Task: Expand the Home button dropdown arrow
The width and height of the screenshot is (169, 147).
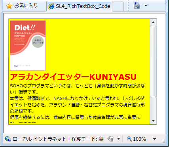Action: (x=146, y=6)
